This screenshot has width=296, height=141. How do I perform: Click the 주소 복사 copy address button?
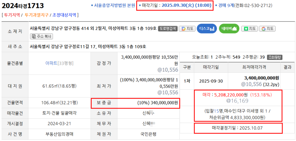(x=42, y=36)
